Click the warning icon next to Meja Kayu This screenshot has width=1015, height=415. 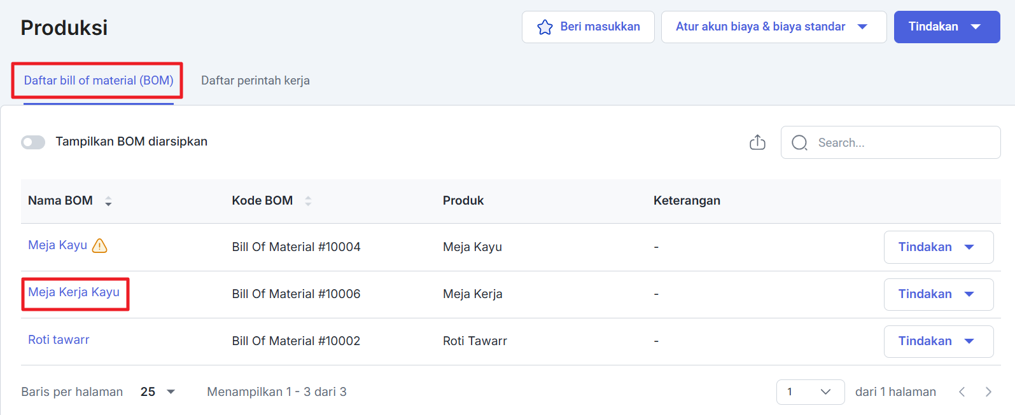coord(100,246)
